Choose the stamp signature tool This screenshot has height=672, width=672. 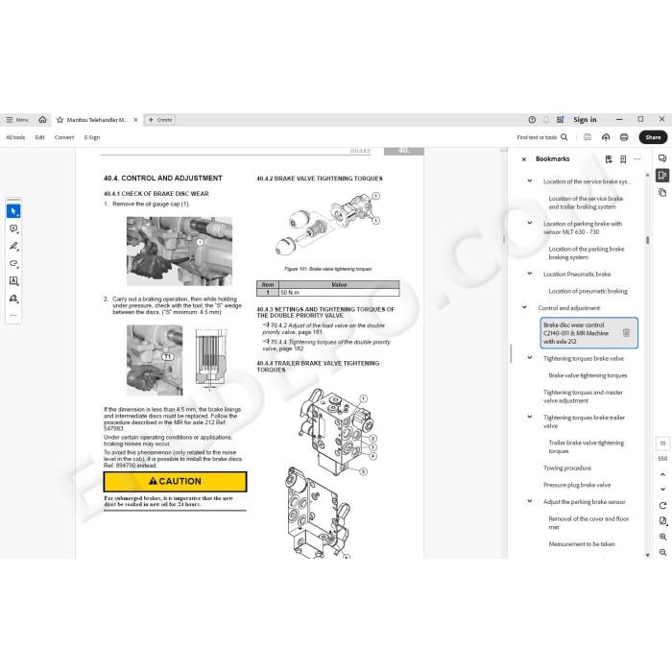(x=13, y=299)
